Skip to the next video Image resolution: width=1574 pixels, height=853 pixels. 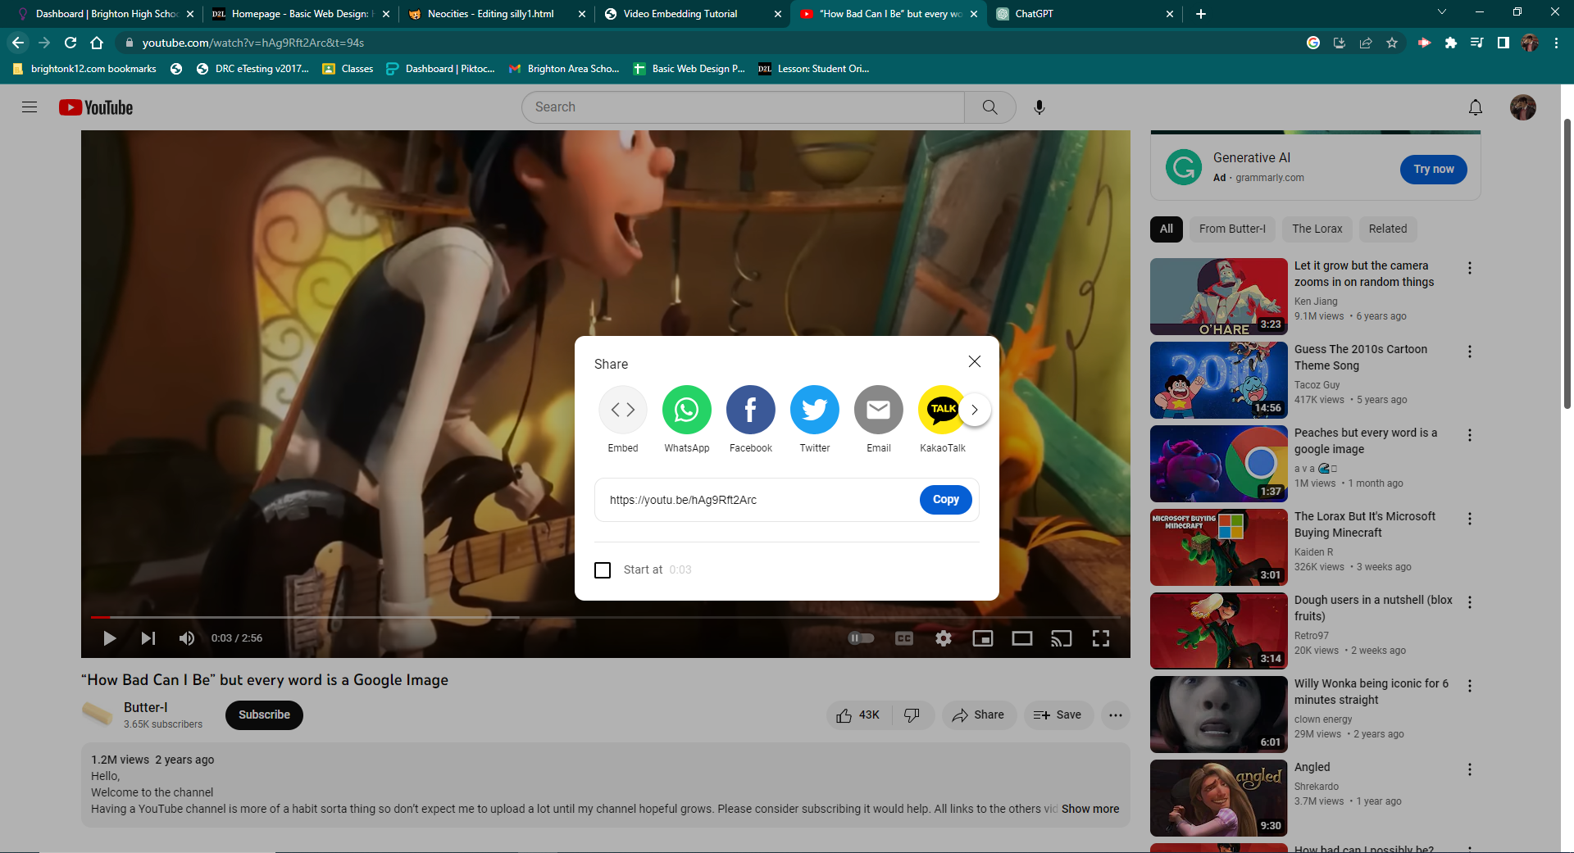point(148,638)
